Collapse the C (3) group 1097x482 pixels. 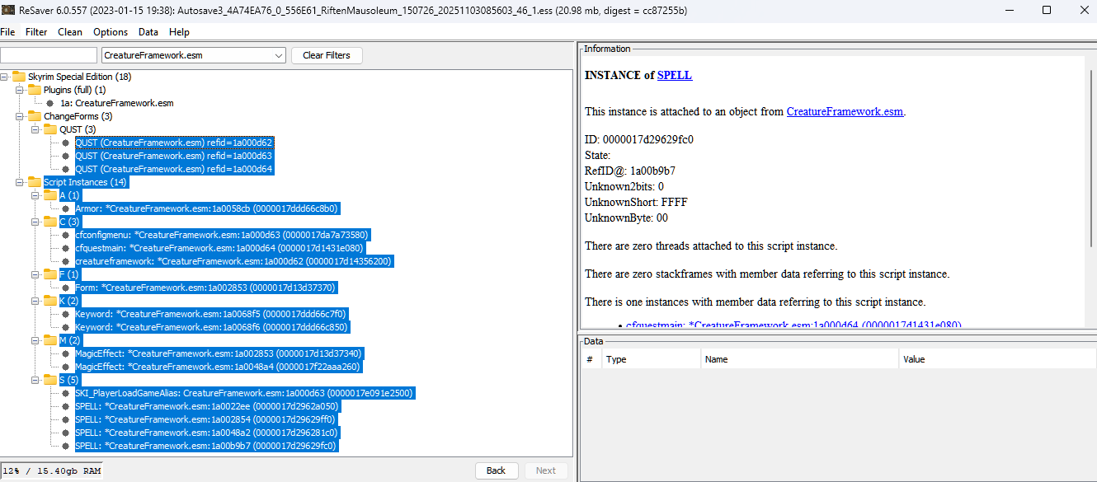[35, 222]
